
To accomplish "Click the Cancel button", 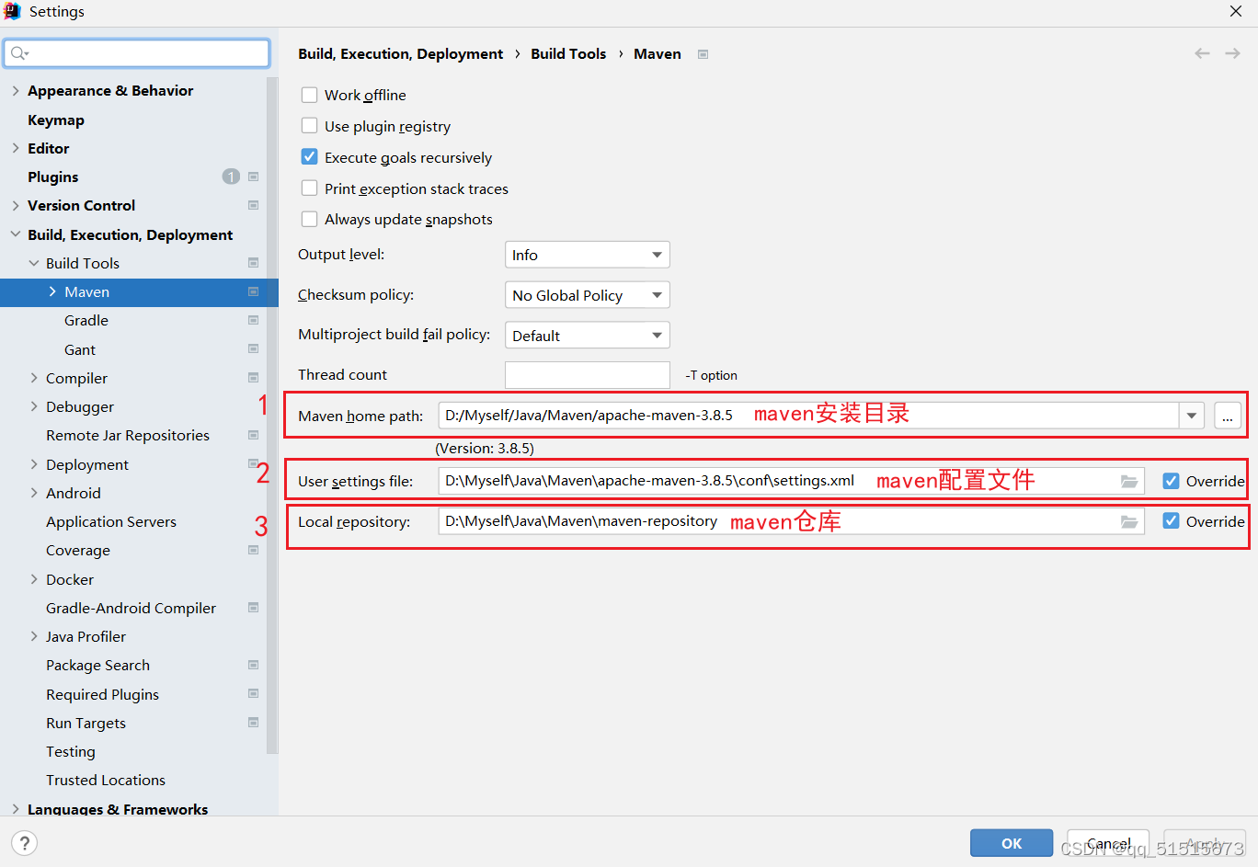I will 1108,843.
